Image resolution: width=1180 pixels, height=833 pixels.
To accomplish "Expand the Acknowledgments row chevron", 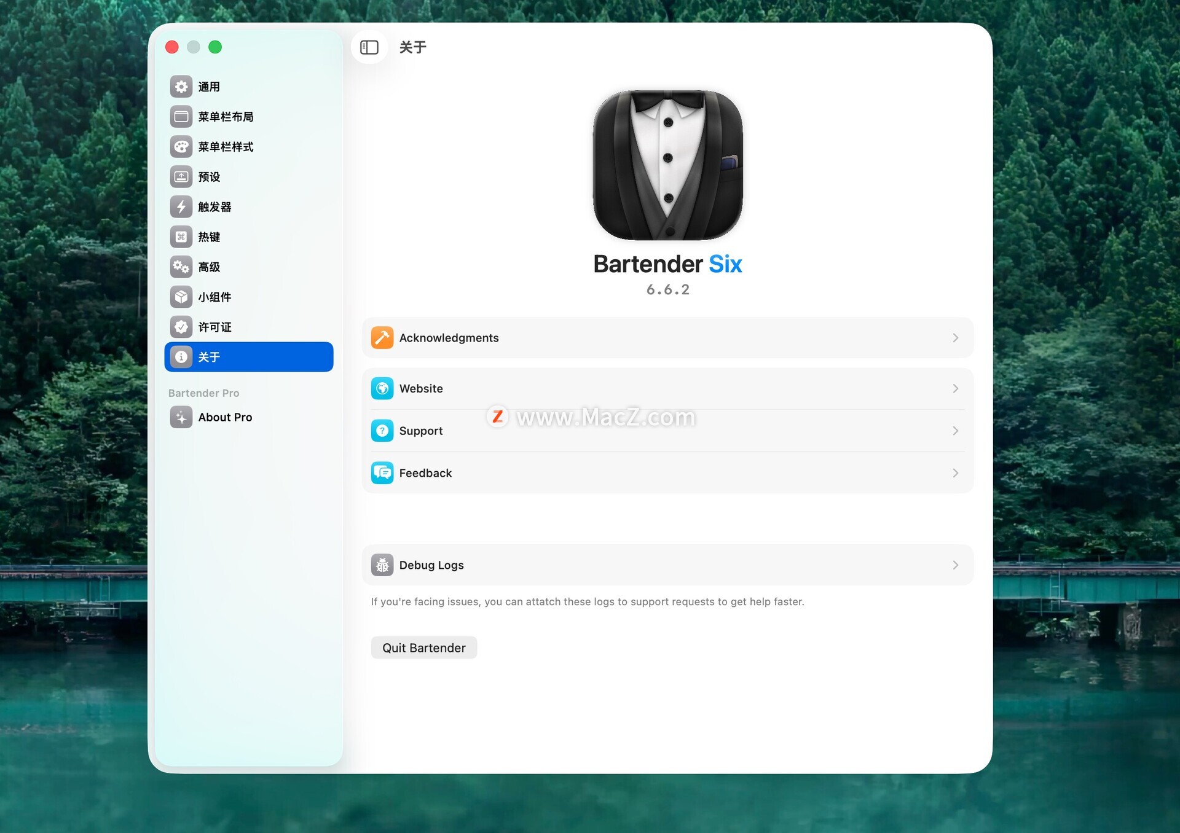I will (x=956, y=338).
